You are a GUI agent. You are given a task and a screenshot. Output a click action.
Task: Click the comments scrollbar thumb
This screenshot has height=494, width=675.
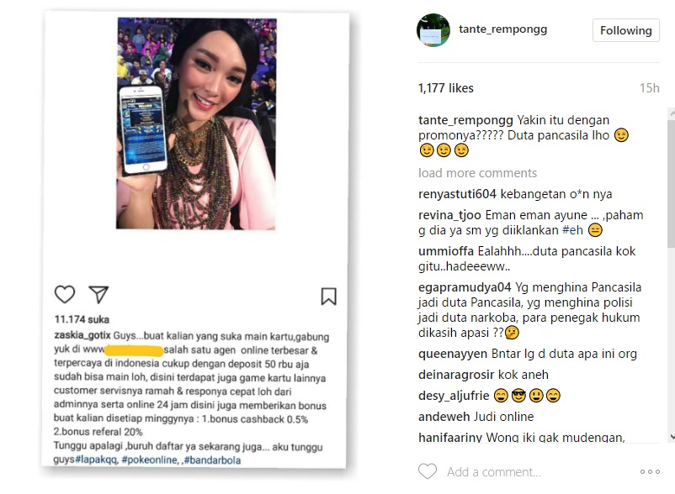click(672, 183)
